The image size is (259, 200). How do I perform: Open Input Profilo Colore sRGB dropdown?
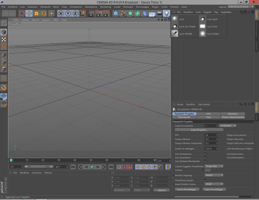click(x=214, y=184)
